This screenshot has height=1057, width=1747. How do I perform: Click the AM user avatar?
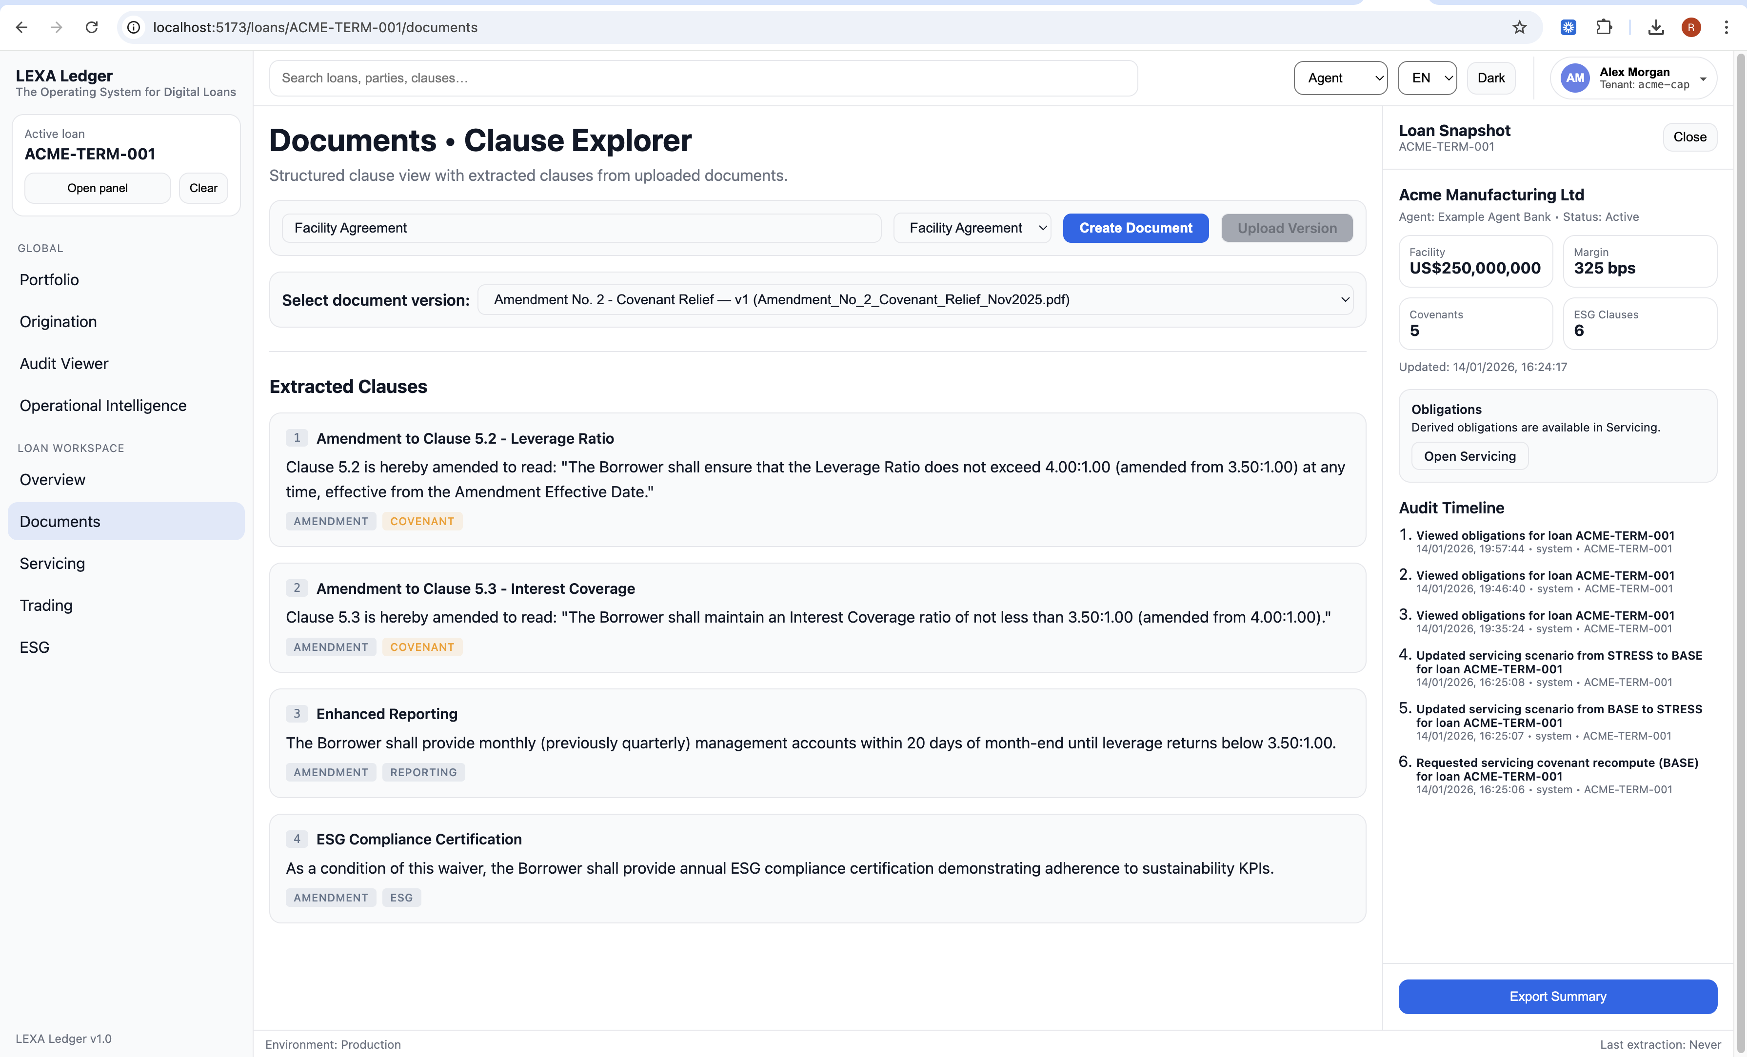pos(1575,78)
